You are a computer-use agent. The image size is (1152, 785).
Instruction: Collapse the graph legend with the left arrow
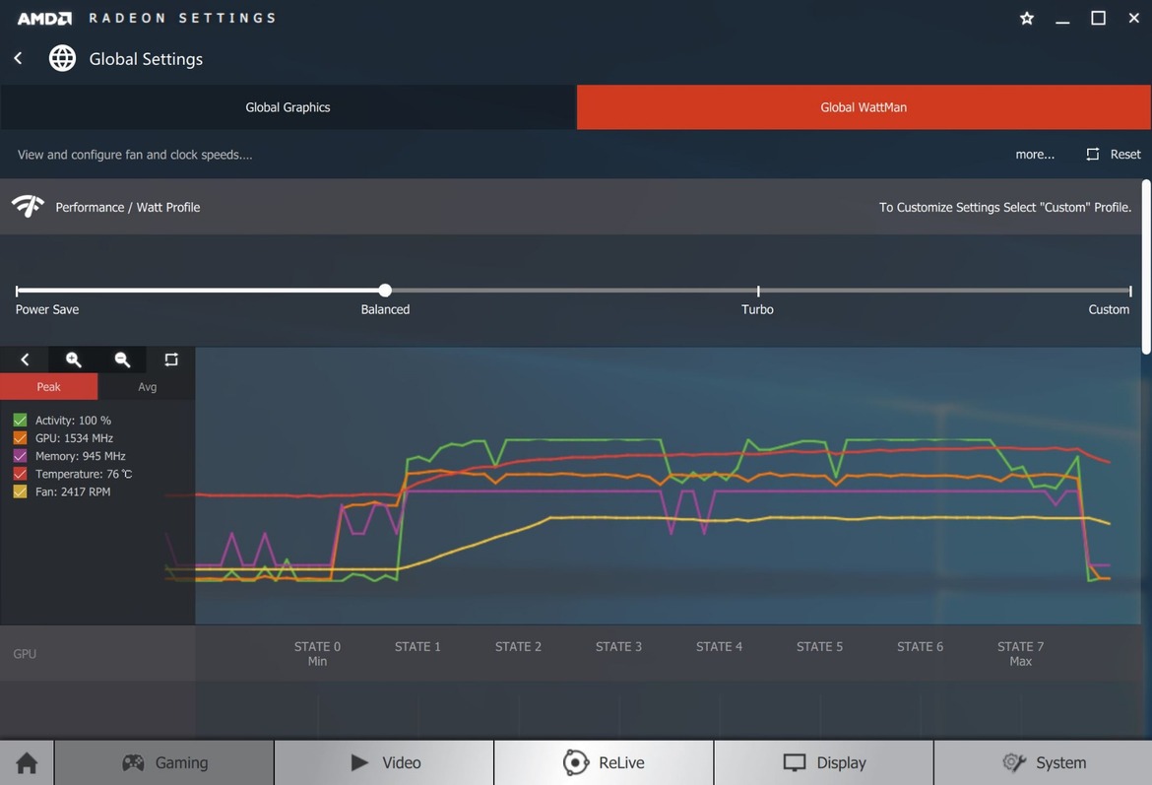pyautogui.click(x=25, y=360)
